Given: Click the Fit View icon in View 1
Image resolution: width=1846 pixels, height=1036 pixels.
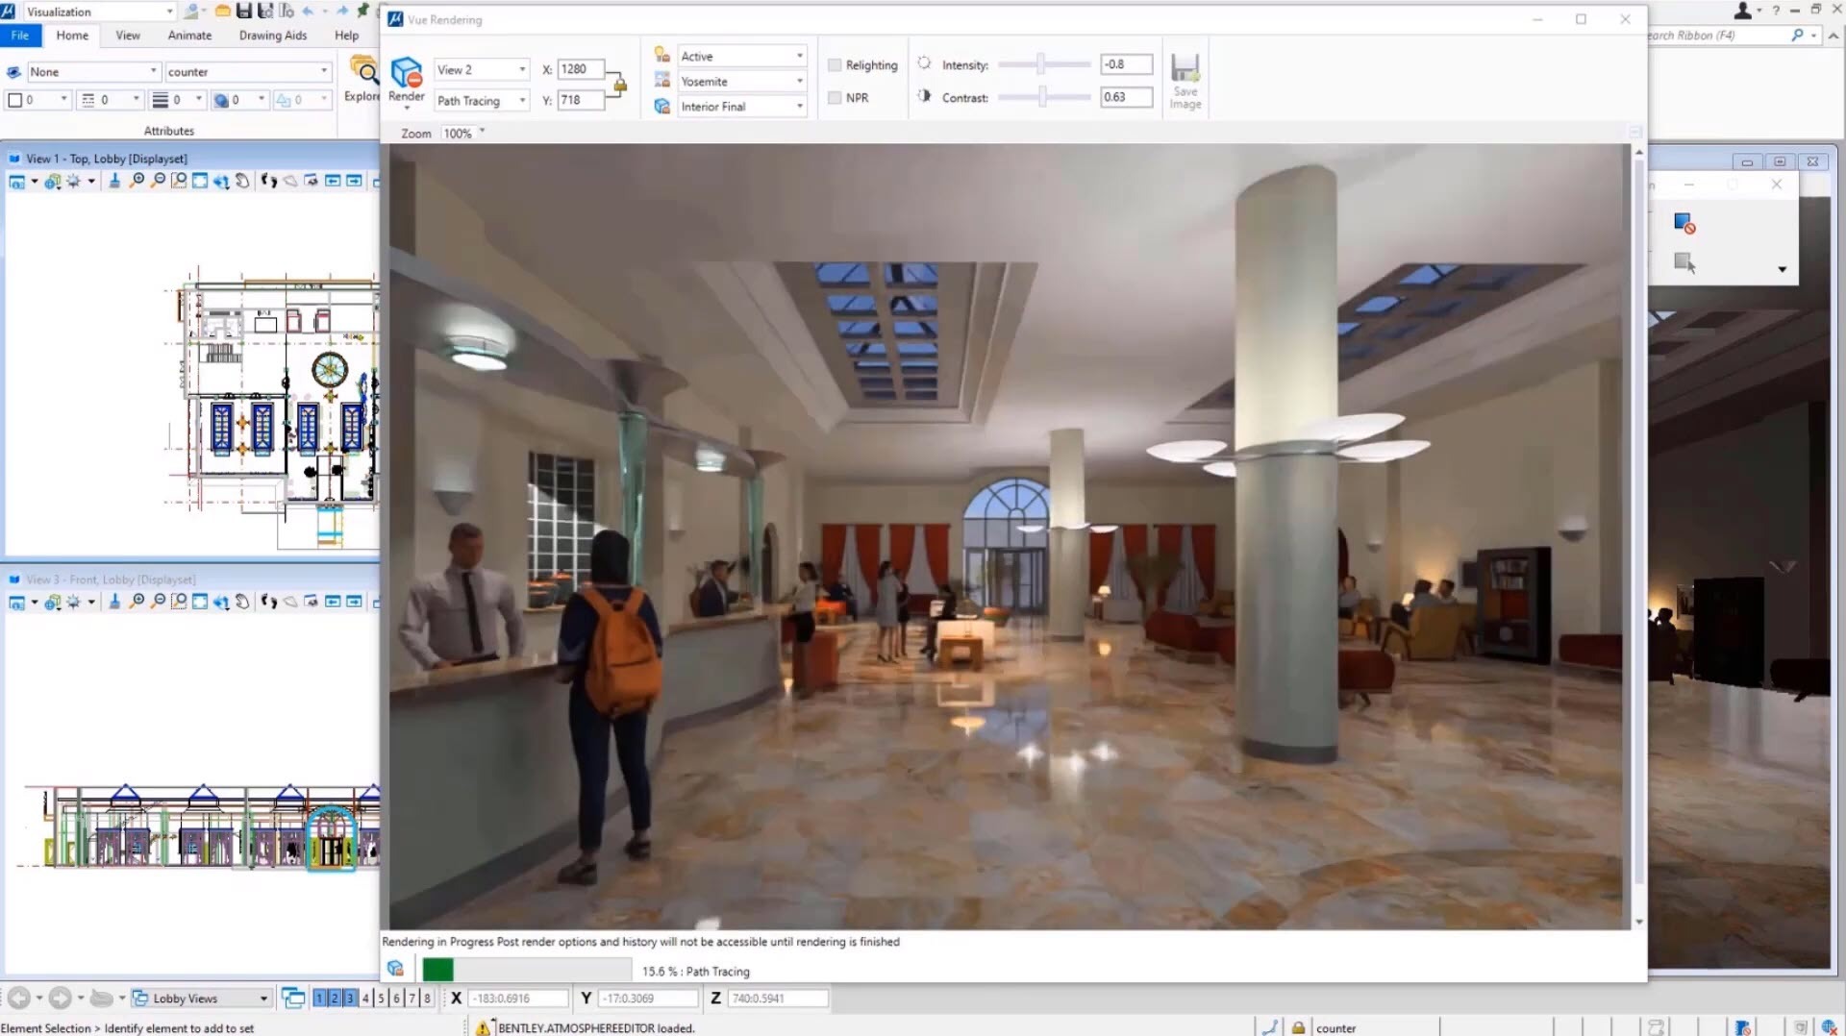Looking at the screenshot, I should [199, 181].
